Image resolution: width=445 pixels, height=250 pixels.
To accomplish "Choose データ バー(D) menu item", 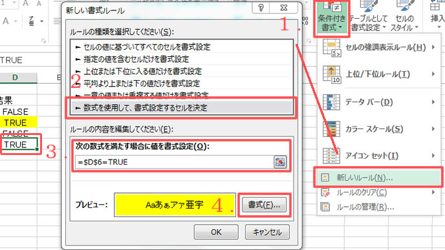I will pyautogui.click(x=379, y=102).
